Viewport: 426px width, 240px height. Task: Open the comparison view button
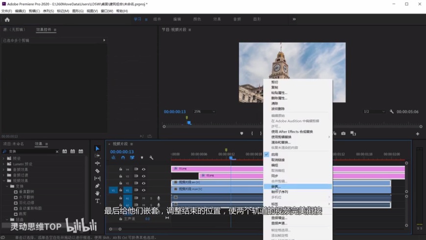(x=353, y=133)
